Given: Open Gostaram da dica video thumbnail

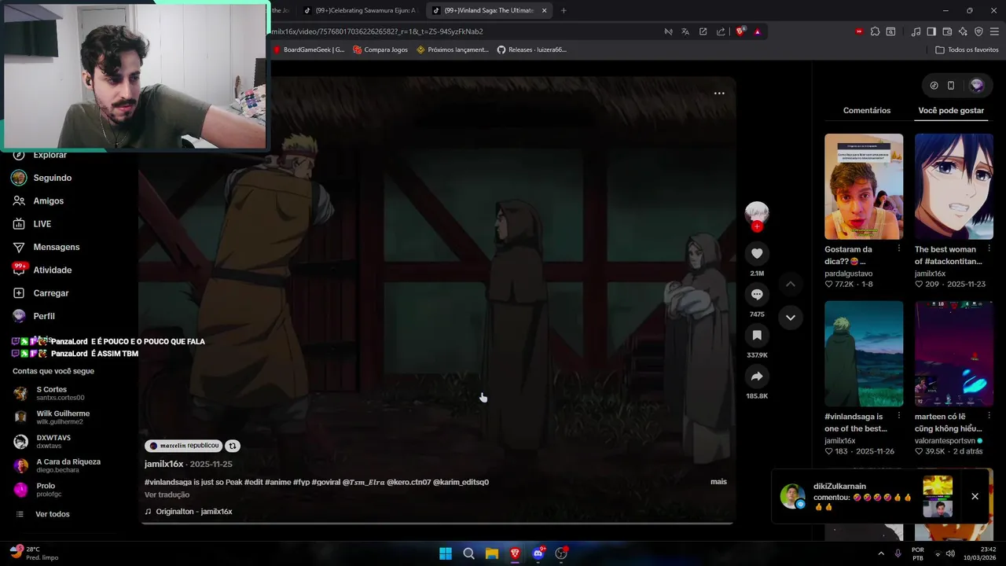Looking at the screenshot, I should pos(864,186).
